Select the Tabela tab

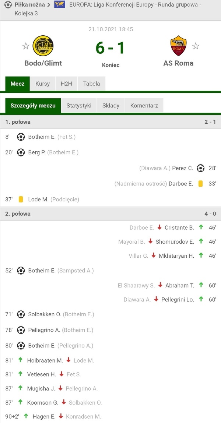pyautogui.click(x=91, y=84)
